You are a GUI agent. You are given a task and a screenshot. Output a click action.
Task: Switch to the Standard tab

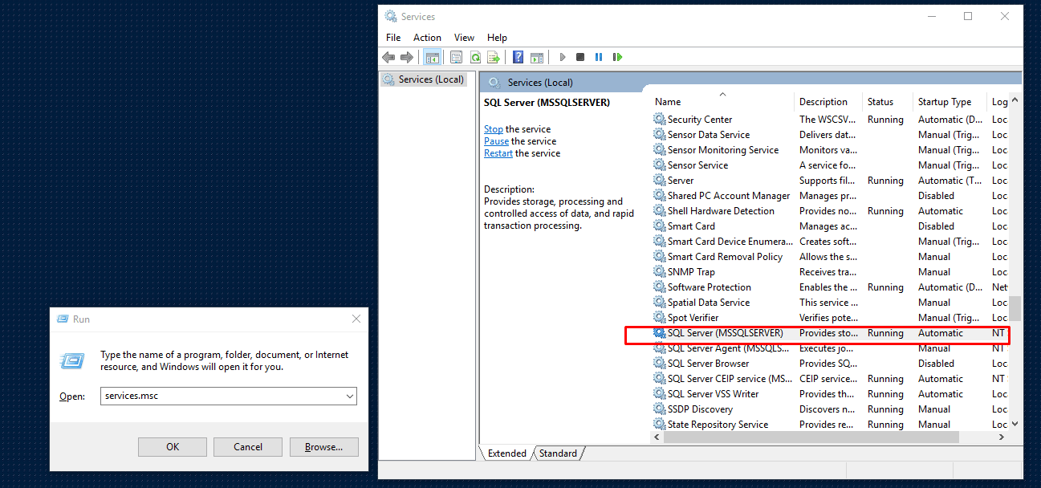click(x=558, y=453)
